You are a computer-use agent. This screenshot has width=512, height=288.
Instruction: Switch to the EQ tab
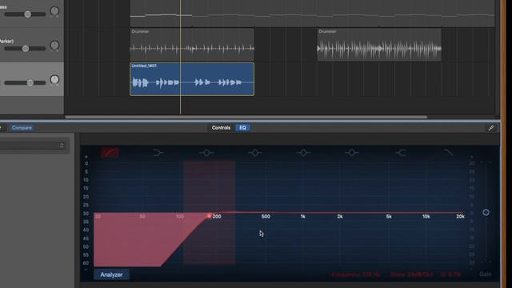pyautogui.click(x=242, y=128)
